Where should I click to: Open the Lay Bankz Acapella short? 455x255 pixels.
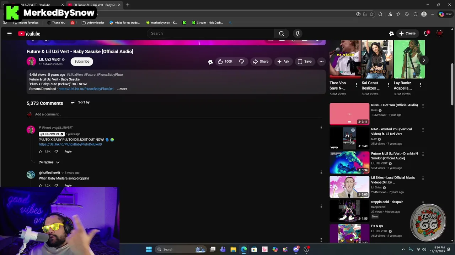409,59
